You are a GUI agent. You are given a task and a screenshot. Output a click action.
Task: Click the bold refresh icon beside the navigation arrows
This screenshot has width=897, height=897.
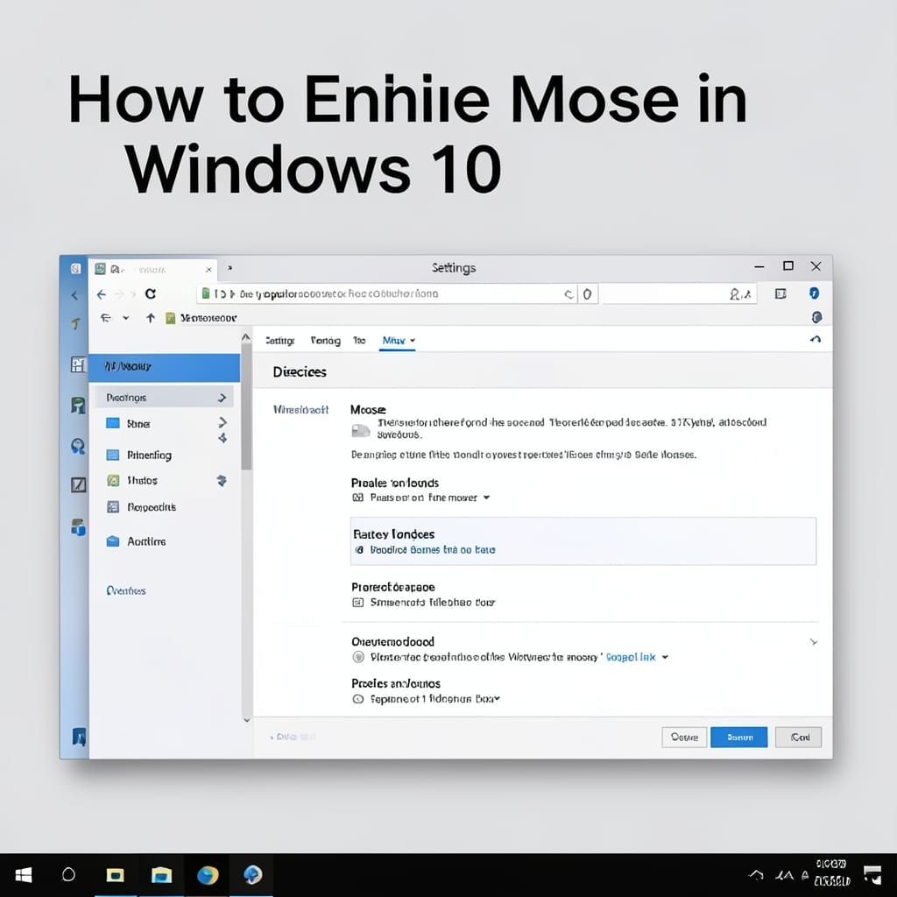pos(151,293)
